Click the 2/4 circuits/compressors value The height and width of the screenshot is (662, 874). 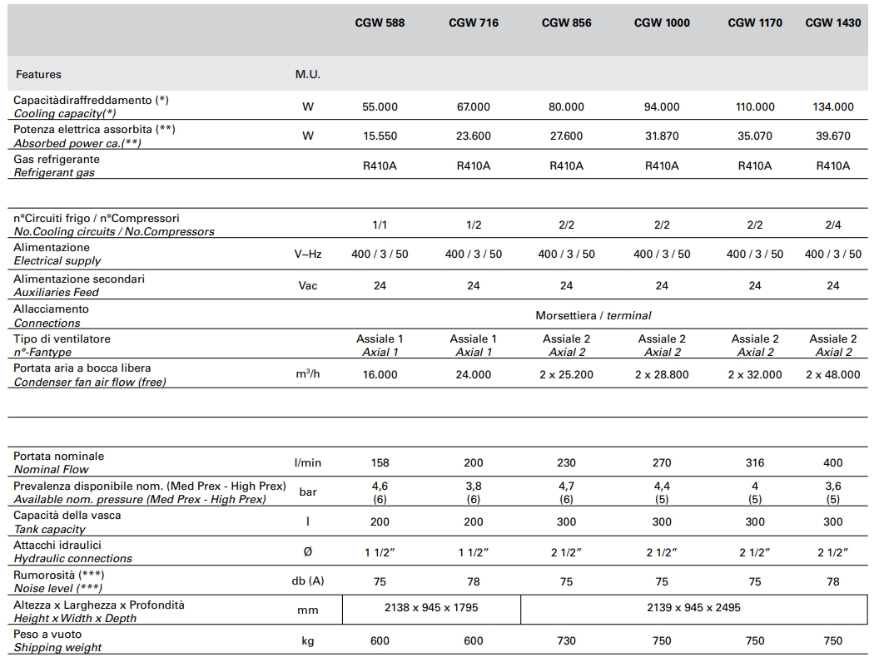832,225
